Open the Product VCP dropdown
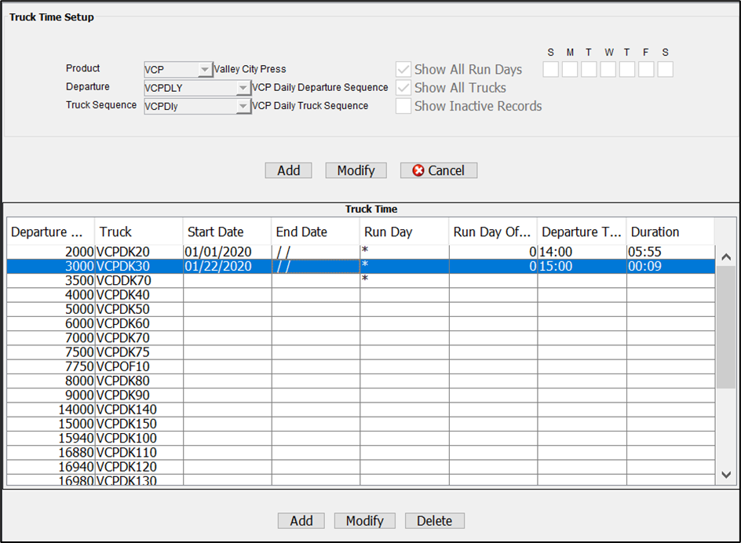Screen dimensions: 741x543 [x=204, y=70]
